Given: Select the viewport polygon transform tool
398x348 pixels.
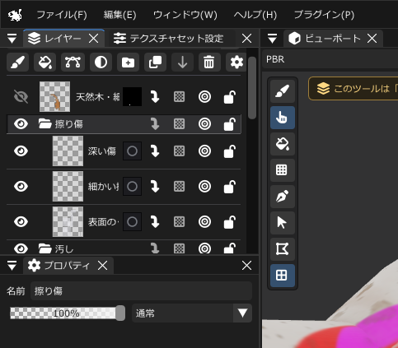Looking at the screenshot, I should (x=283, y=249).
